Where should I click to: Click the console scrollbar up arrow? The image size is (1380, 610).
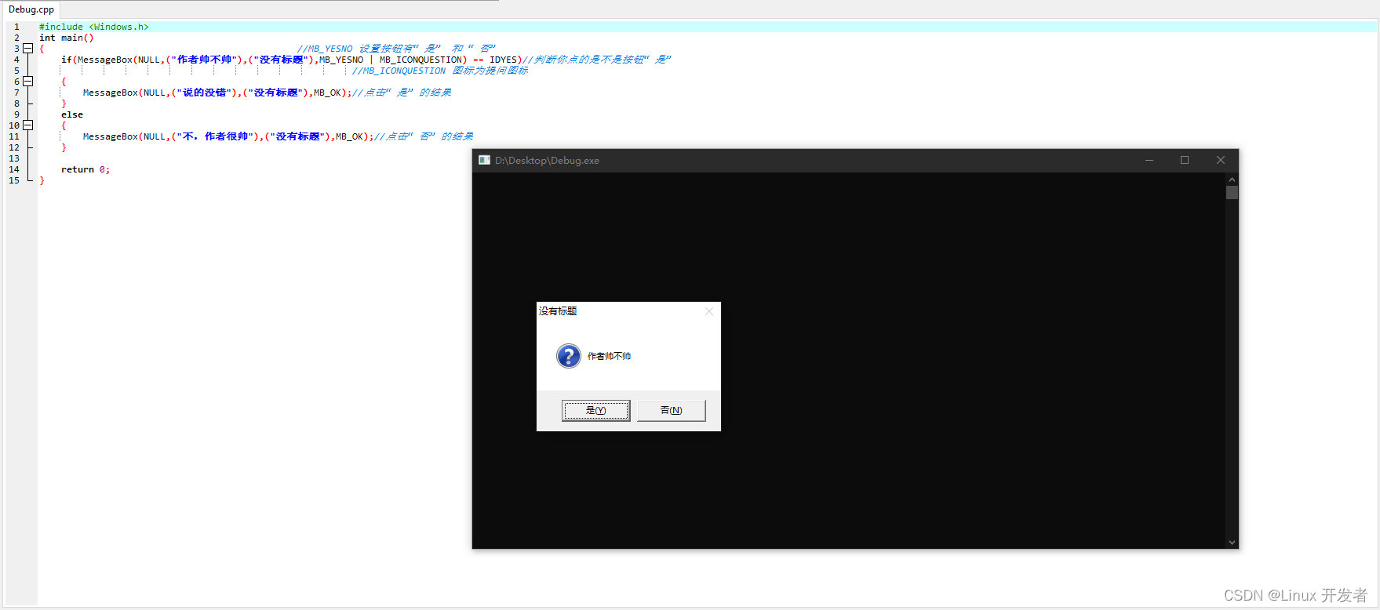point(1232,180)
